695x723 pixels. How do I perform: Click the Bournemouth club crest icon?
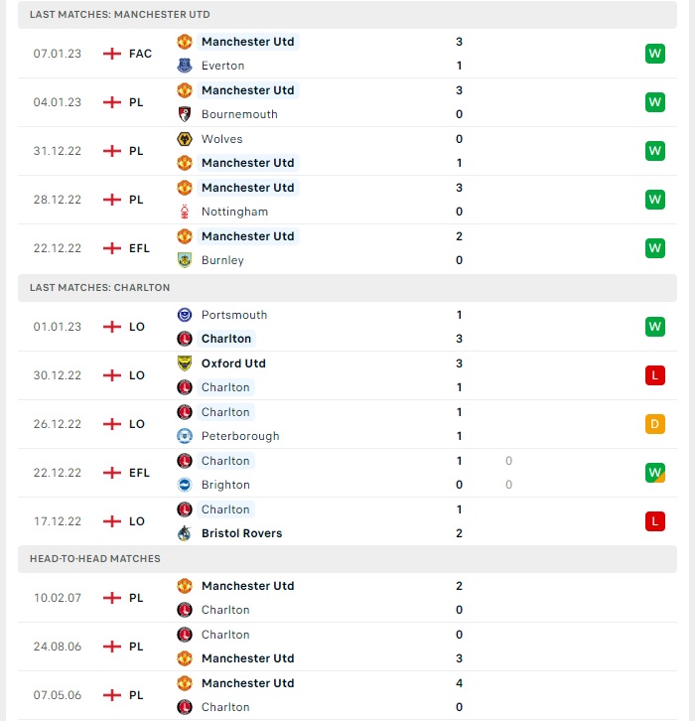185,114
